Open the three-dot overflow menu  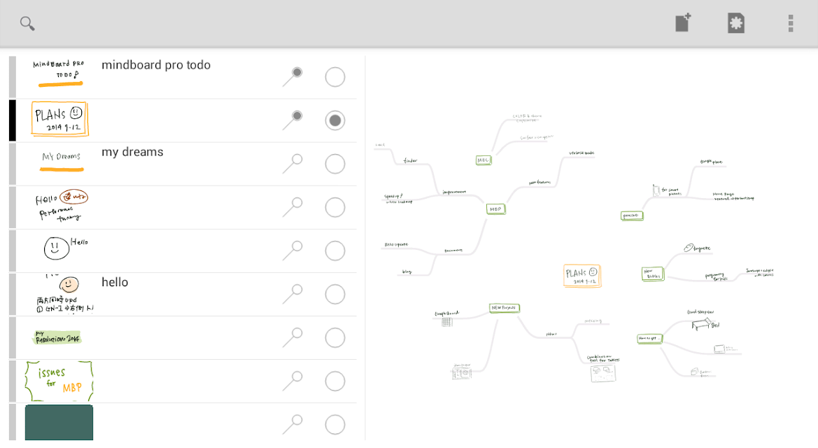point(790,23)
